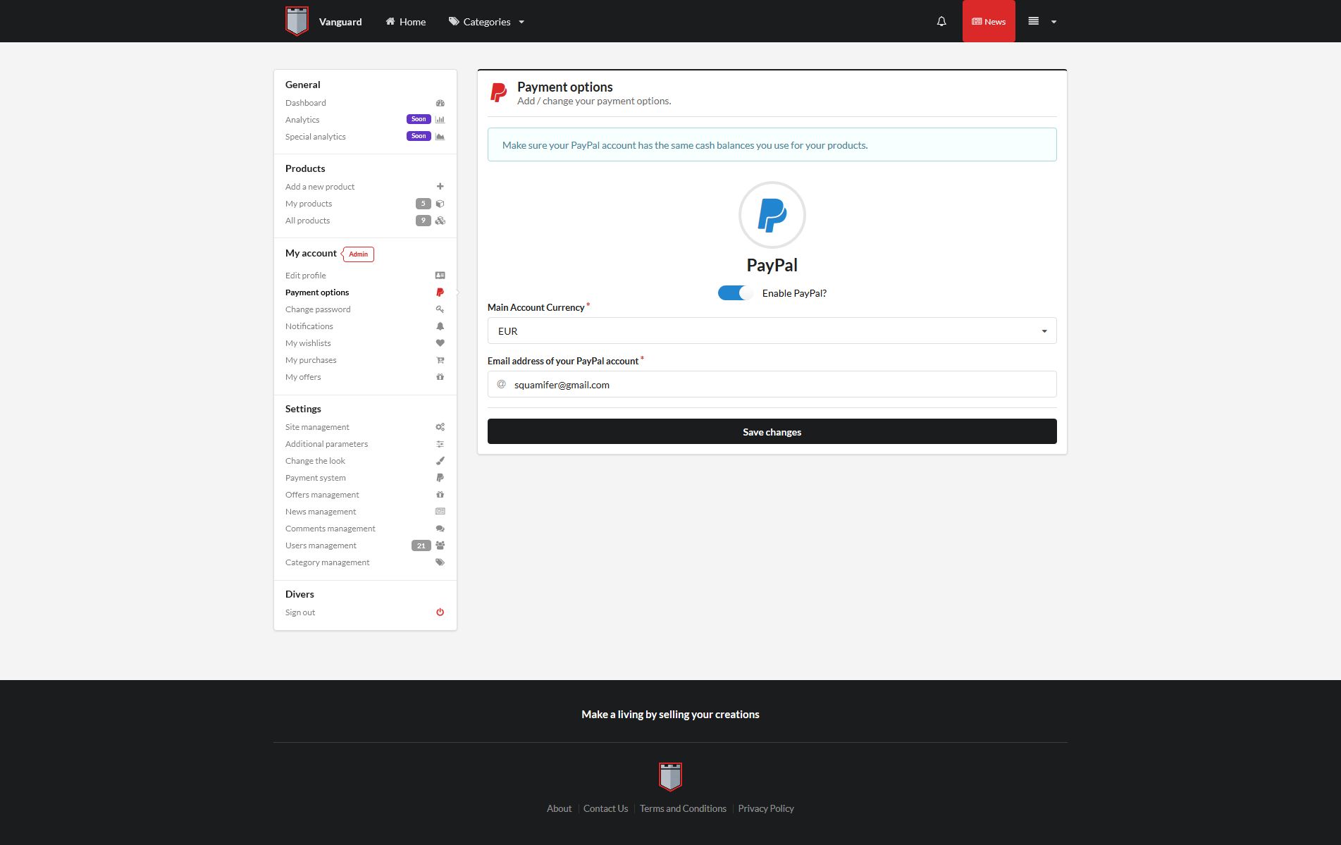Click the Vanguard brand name link
1341x845 pixels.
pos(340,22)
